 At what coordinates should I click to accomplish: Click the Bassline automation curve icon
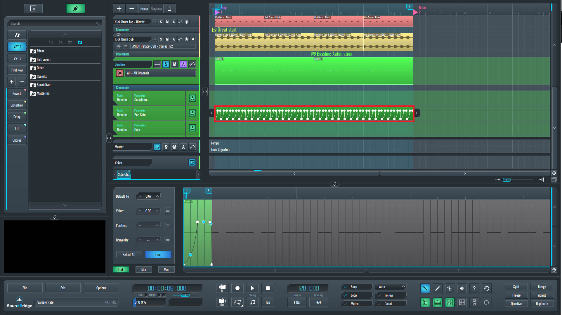click(192, 64)
